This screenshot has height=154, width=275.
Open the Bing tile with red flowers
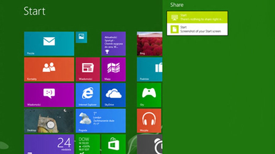coord(150,44)
